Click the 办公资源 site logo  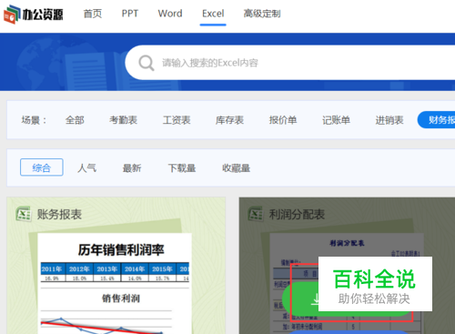click(x=34, y=14)
